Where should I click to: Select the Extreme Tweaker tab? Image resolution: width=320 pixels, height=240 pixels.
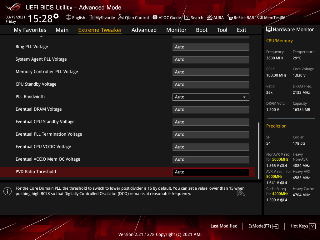tap(100, 30)
